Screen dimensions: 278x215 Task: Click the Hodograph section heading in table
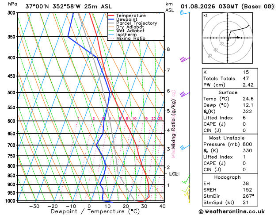click(228, 177)
